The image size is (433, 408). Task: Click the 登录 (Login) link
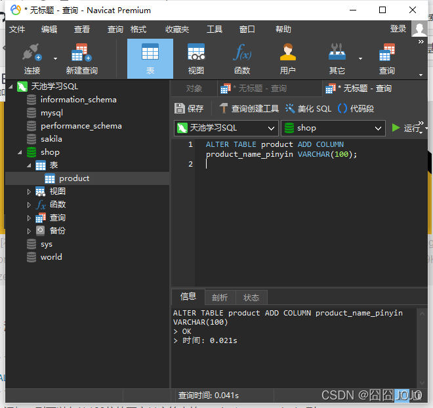(398, 29)
